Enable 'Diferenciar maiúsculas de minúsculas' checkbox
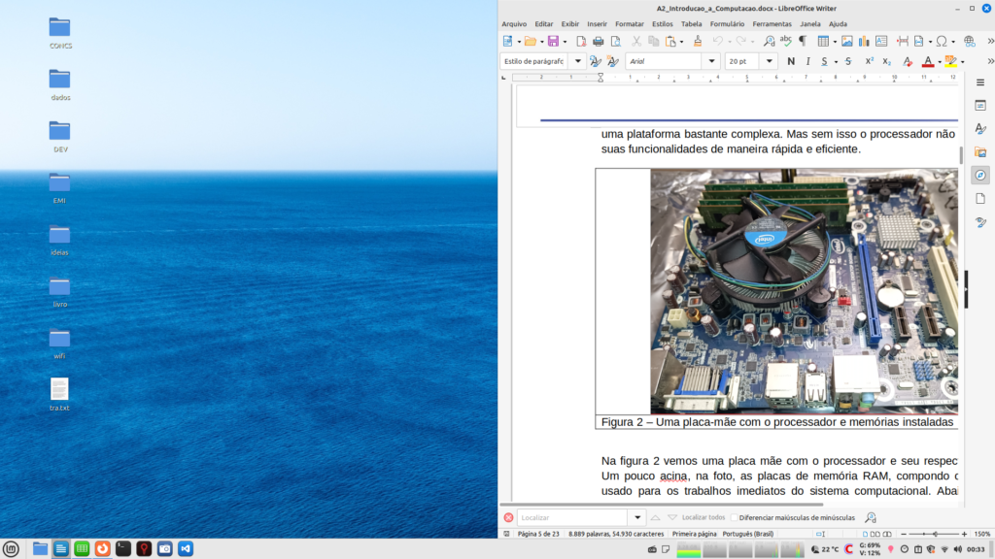 pos(736,518)
